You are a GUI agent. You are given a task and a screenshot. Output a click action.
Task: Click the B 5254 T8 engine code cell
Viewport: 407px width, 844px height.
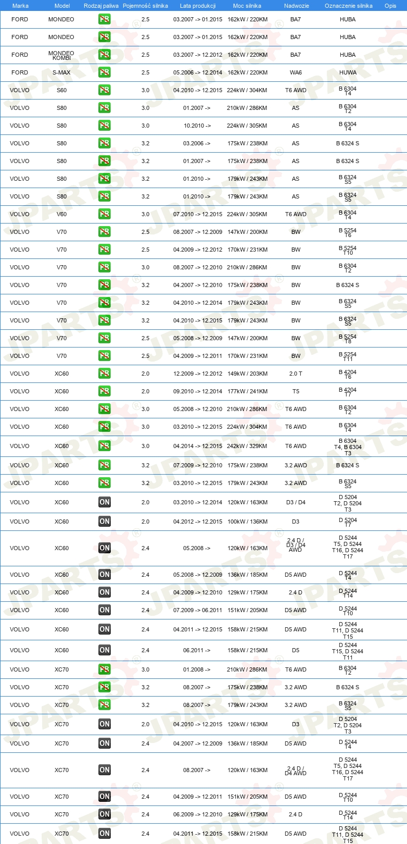tap(348, 339)
